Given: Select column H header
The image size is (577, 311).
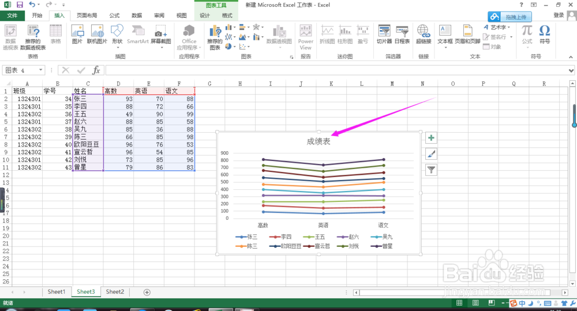Looking at the screenshot, I should tap(240, 84).
